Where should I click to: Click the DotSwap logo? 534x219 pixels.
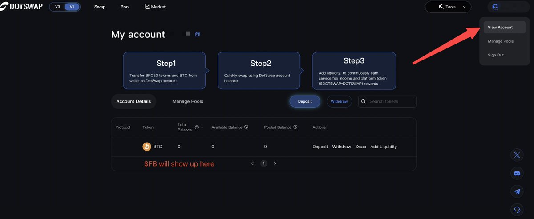[x=21, y=7]
